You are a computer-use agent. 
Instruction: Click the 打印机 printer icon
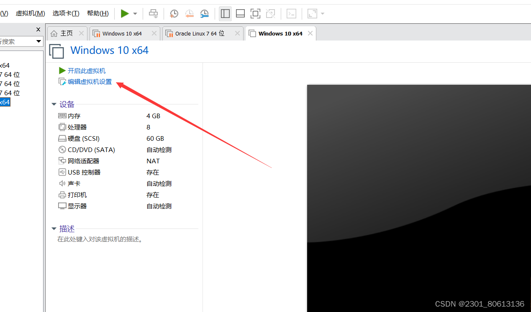(x=62, y=195)
